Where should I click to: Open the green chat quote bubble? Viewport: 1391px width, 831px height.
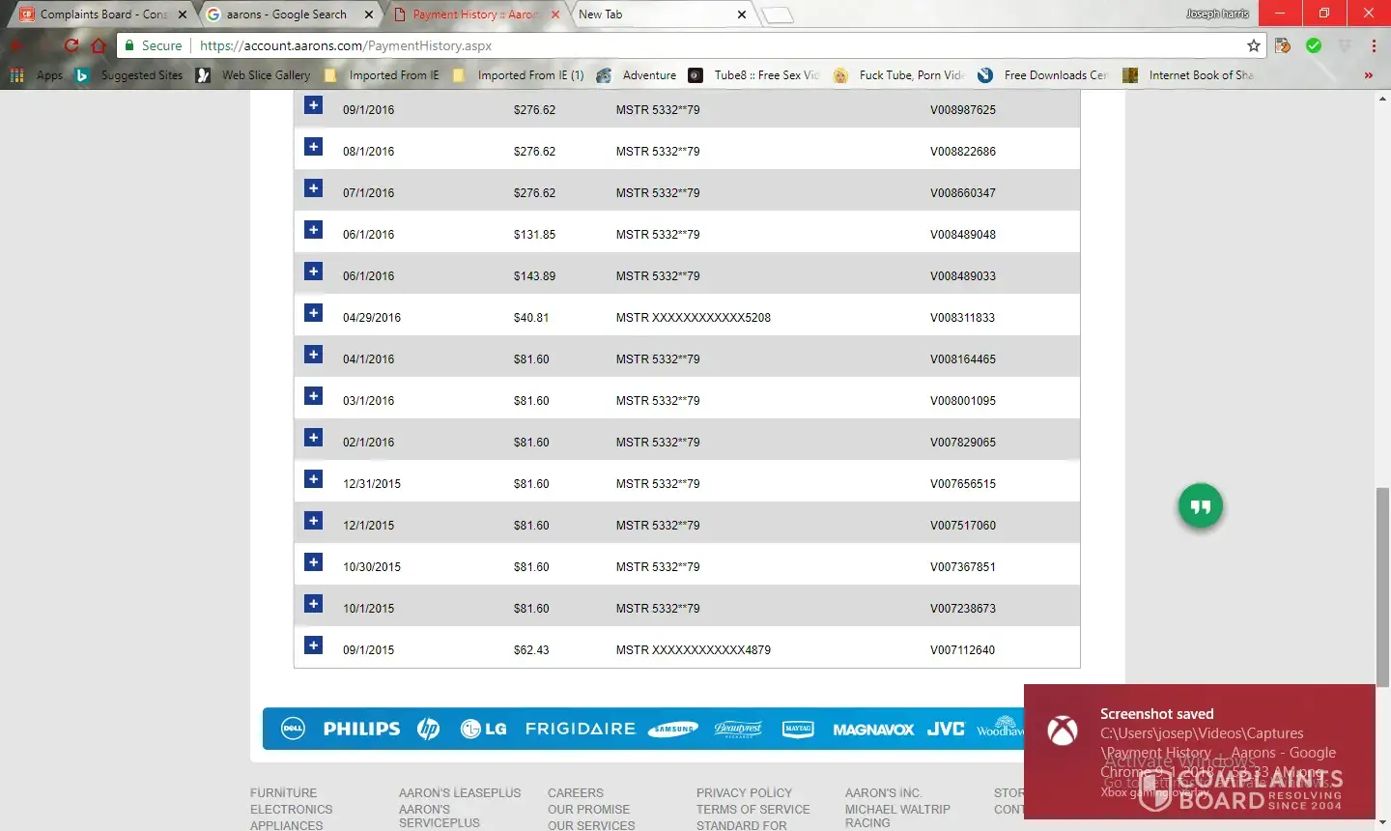[1201, 506]
